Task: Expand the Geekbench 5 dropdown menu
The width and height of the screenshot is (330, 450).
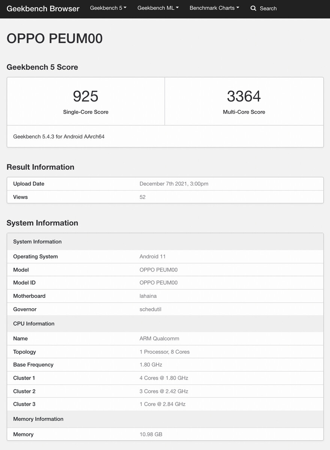Action: 108,8
